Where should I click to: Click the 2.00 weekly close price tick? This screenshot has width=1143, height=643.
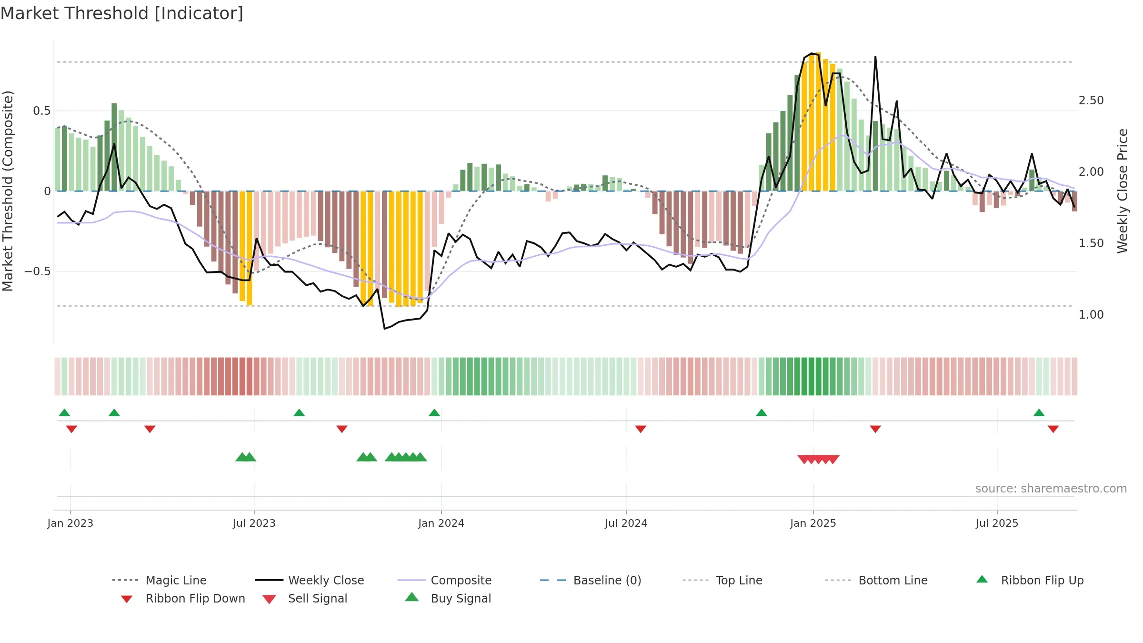[x=1091, y=172]
